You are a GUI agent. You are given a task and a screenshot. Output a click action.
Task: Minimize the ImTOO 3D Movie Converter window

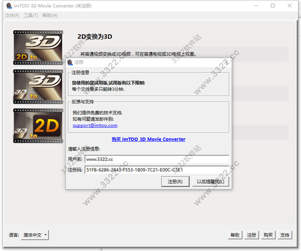(x=256, y=6)
